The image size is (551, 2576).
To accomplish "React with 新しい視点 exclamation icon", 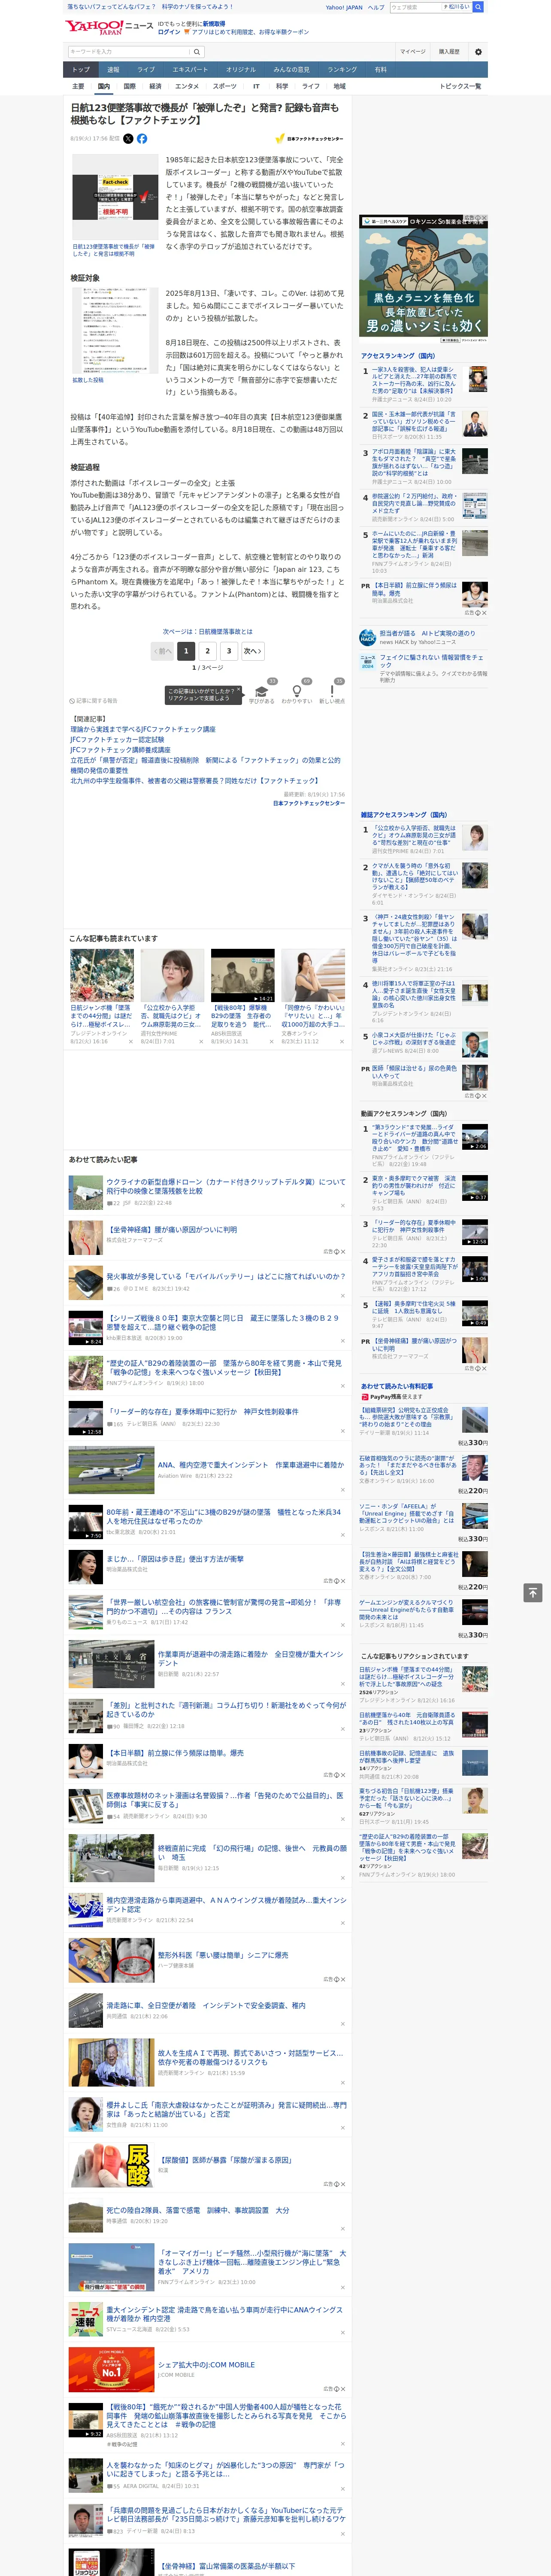I will click(332, 691).
